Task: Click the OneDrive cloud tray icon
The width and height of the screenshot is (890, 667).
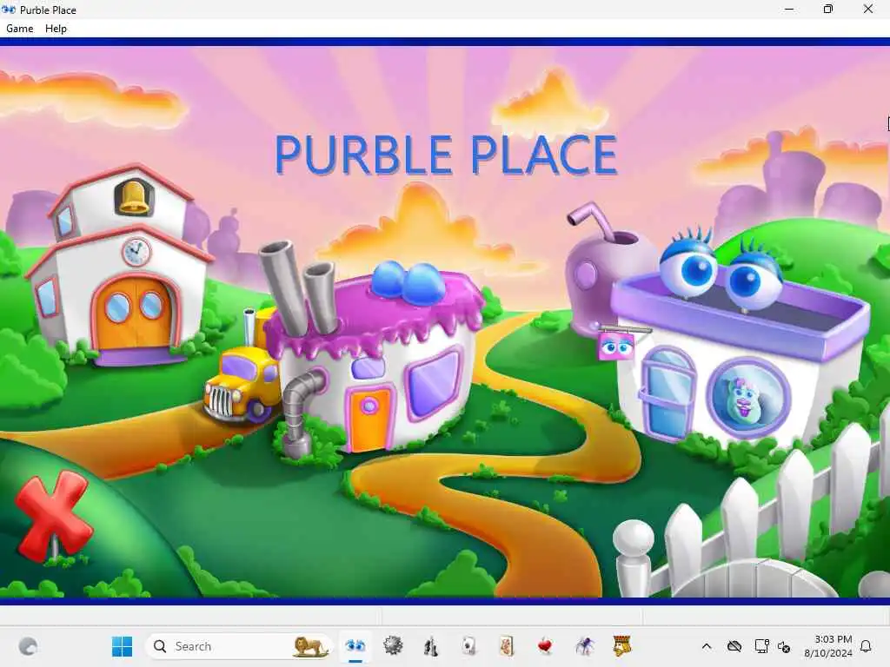Action: tap(734, 646)
